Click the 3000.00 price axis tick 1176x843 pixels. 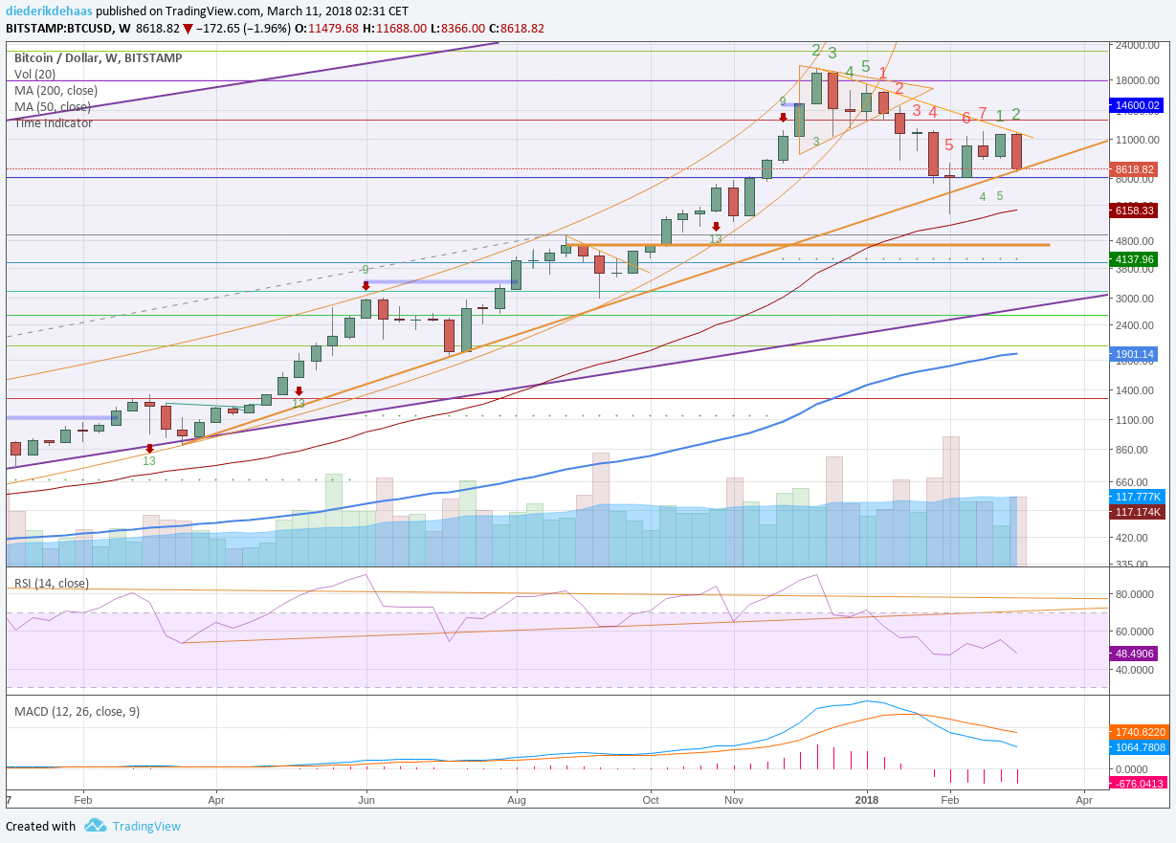[1136, 298]
